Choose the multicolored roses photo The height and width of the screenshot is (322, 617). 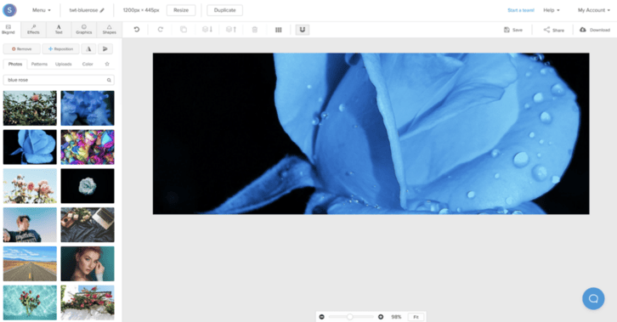click(x=88, y=147)
